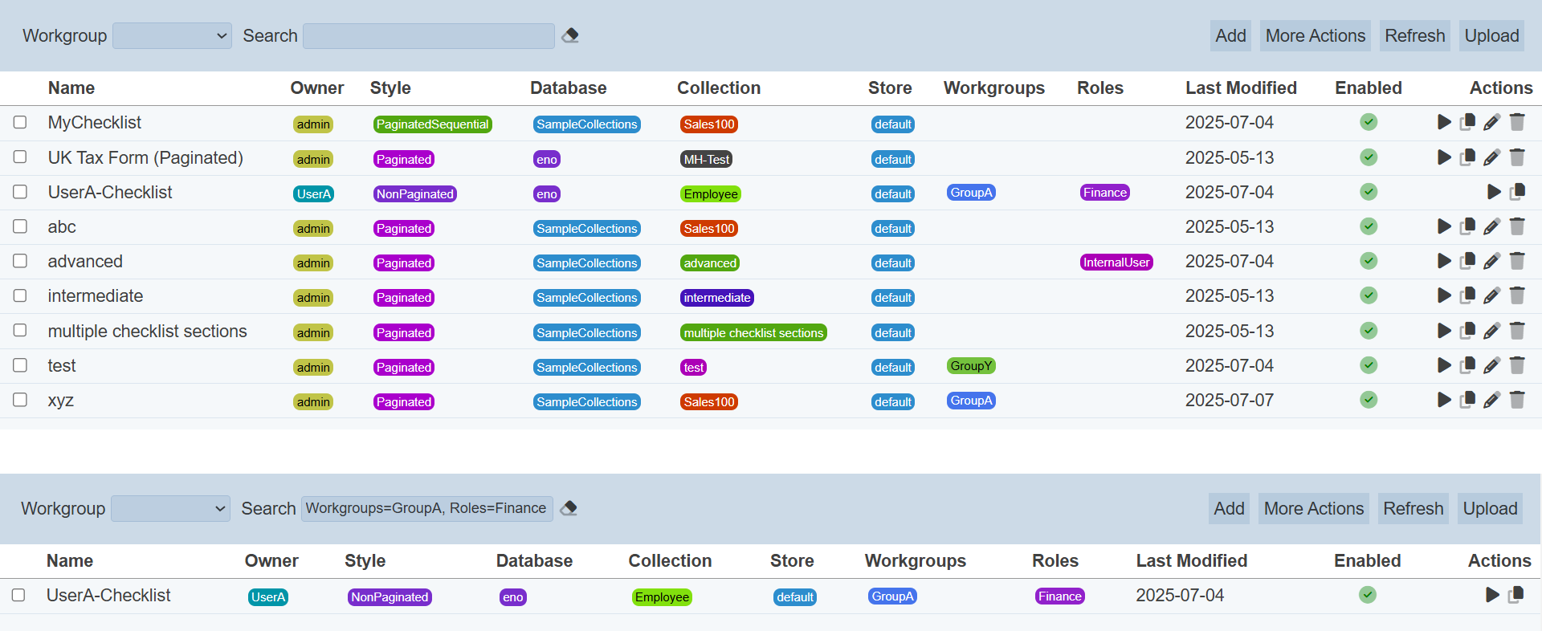The width and height of the screenshot is (1542, 631).
Task: Clear the Workgroups=GroupA search with eraser icon
Action: [569, 508]
